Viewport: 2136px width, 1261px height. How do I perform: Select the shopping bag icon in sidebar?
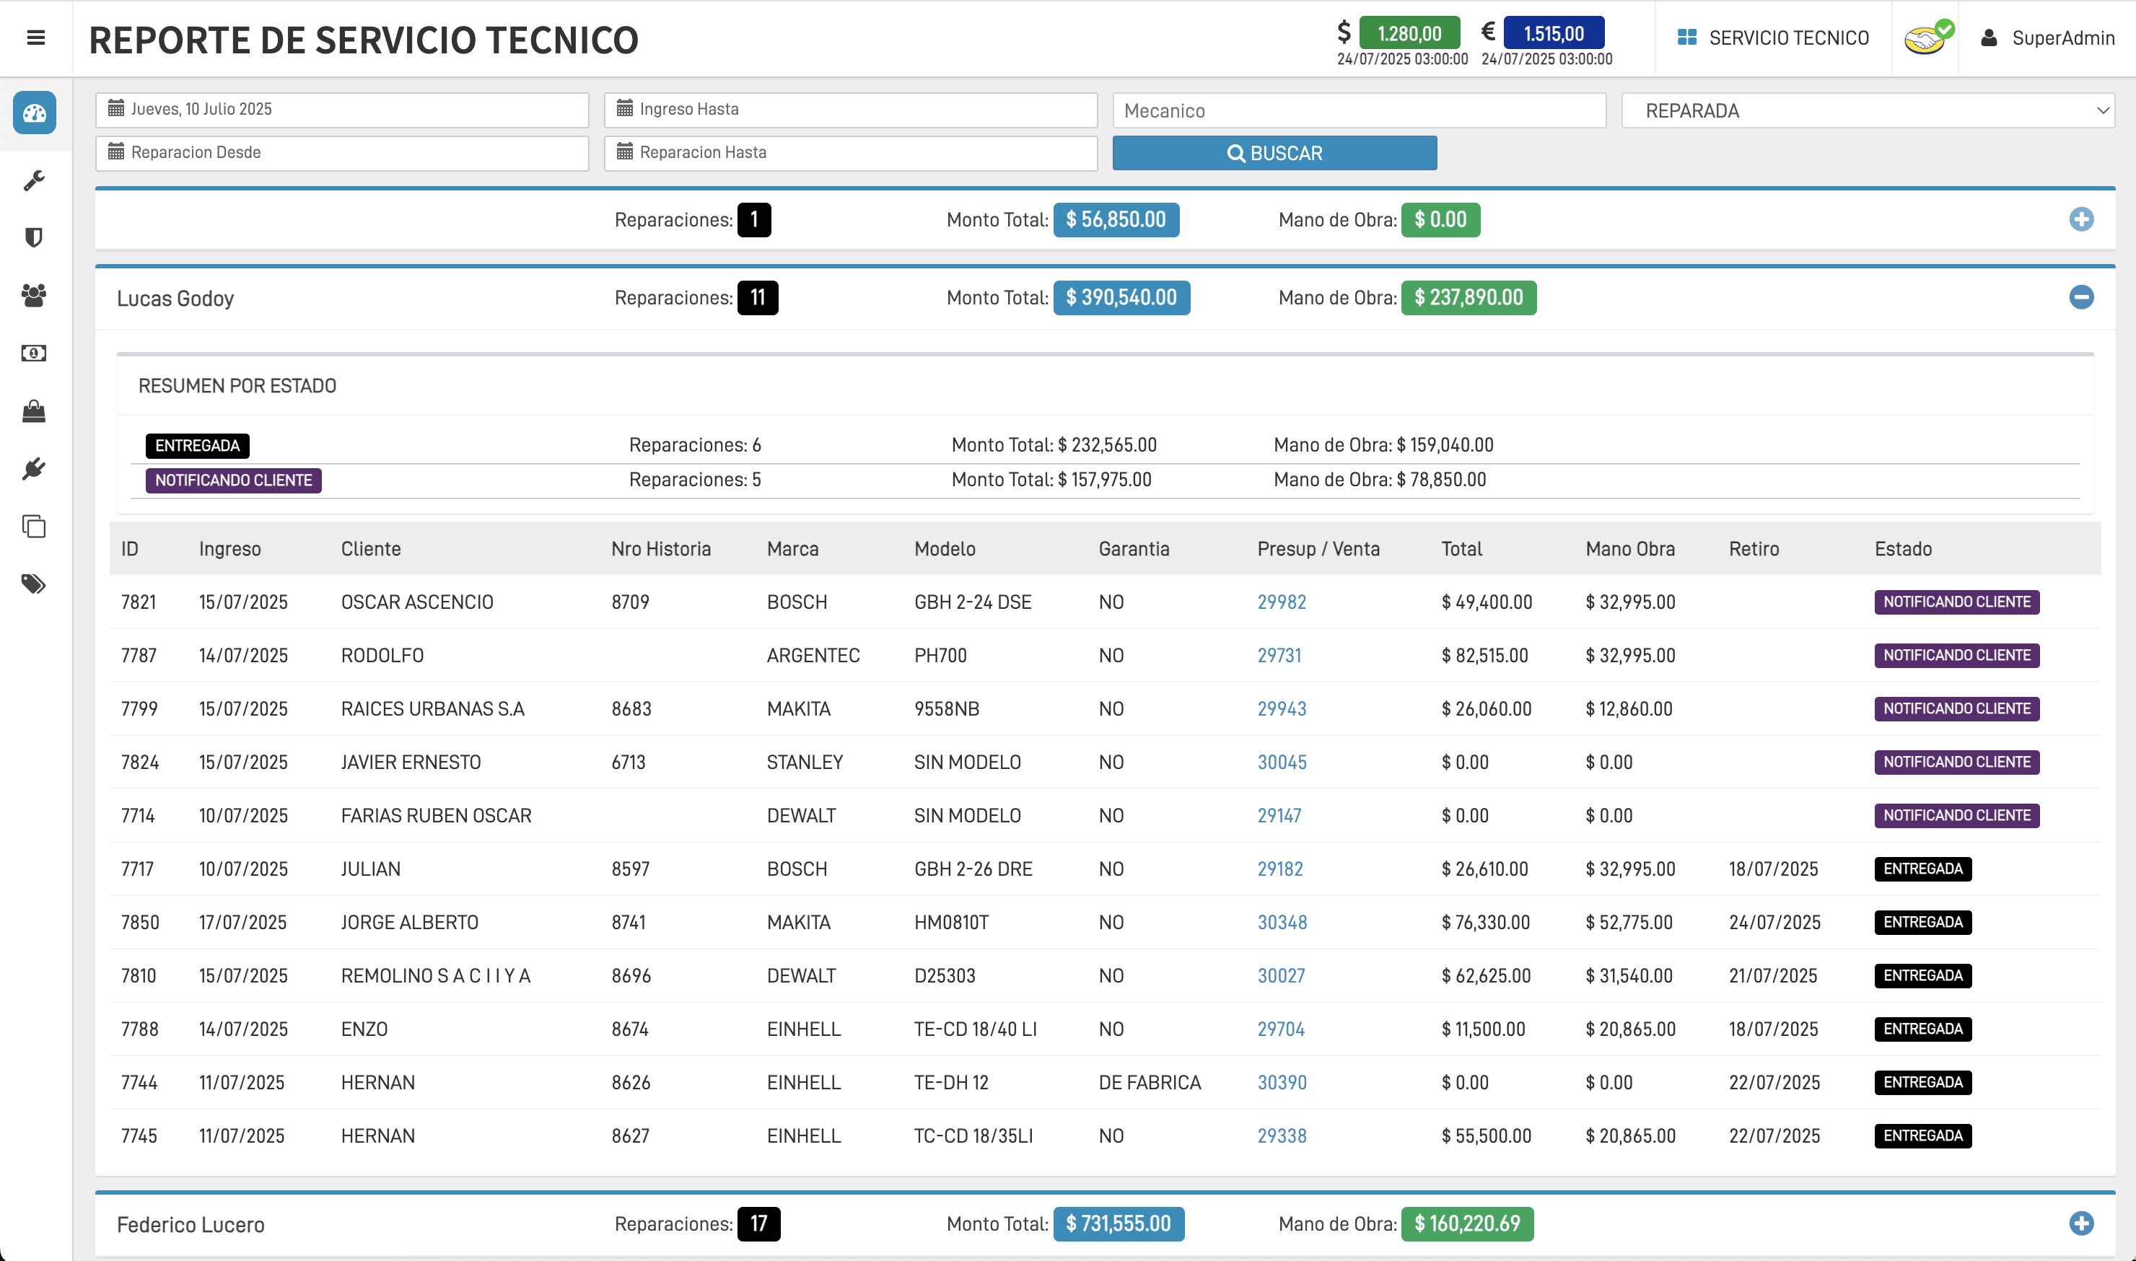click(34, 411)
